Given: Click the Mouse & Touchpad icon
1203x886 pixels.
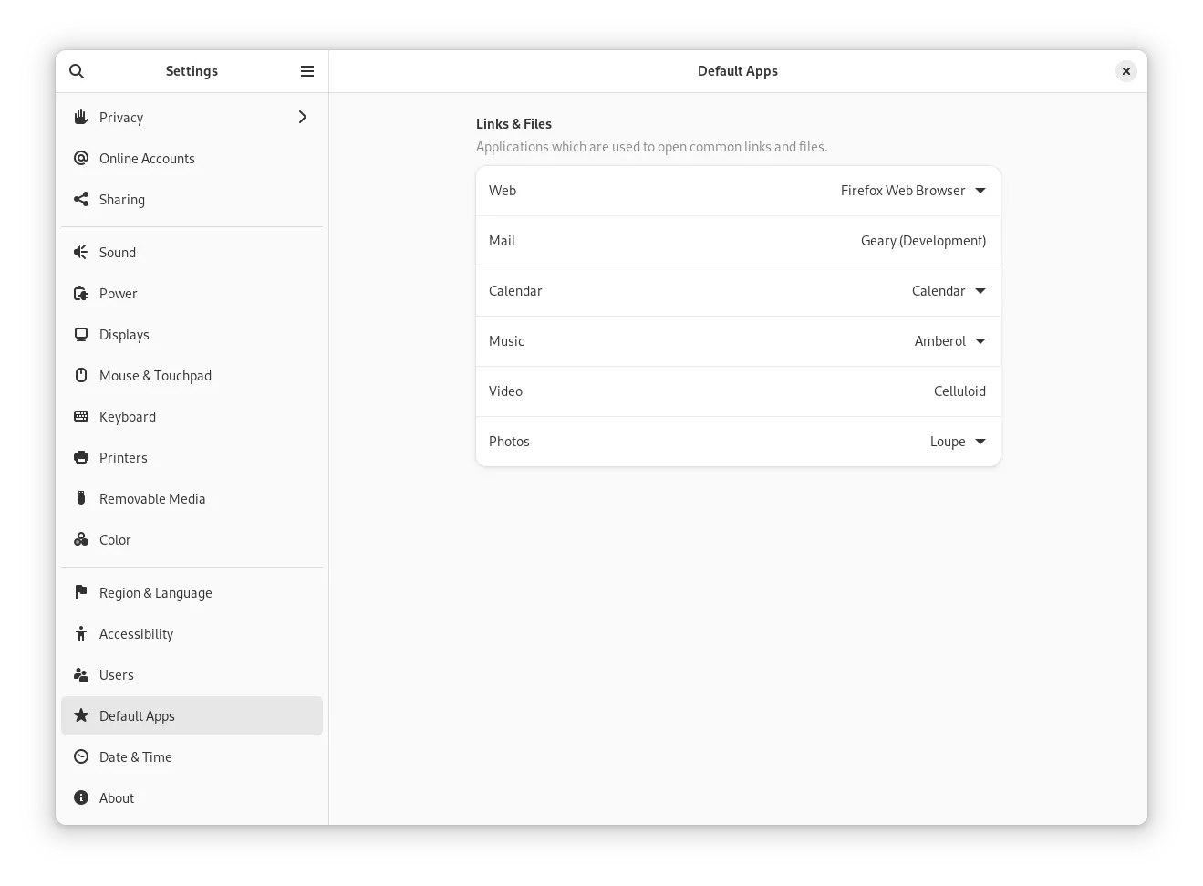Looking at the screenshot, I should 81,375.
